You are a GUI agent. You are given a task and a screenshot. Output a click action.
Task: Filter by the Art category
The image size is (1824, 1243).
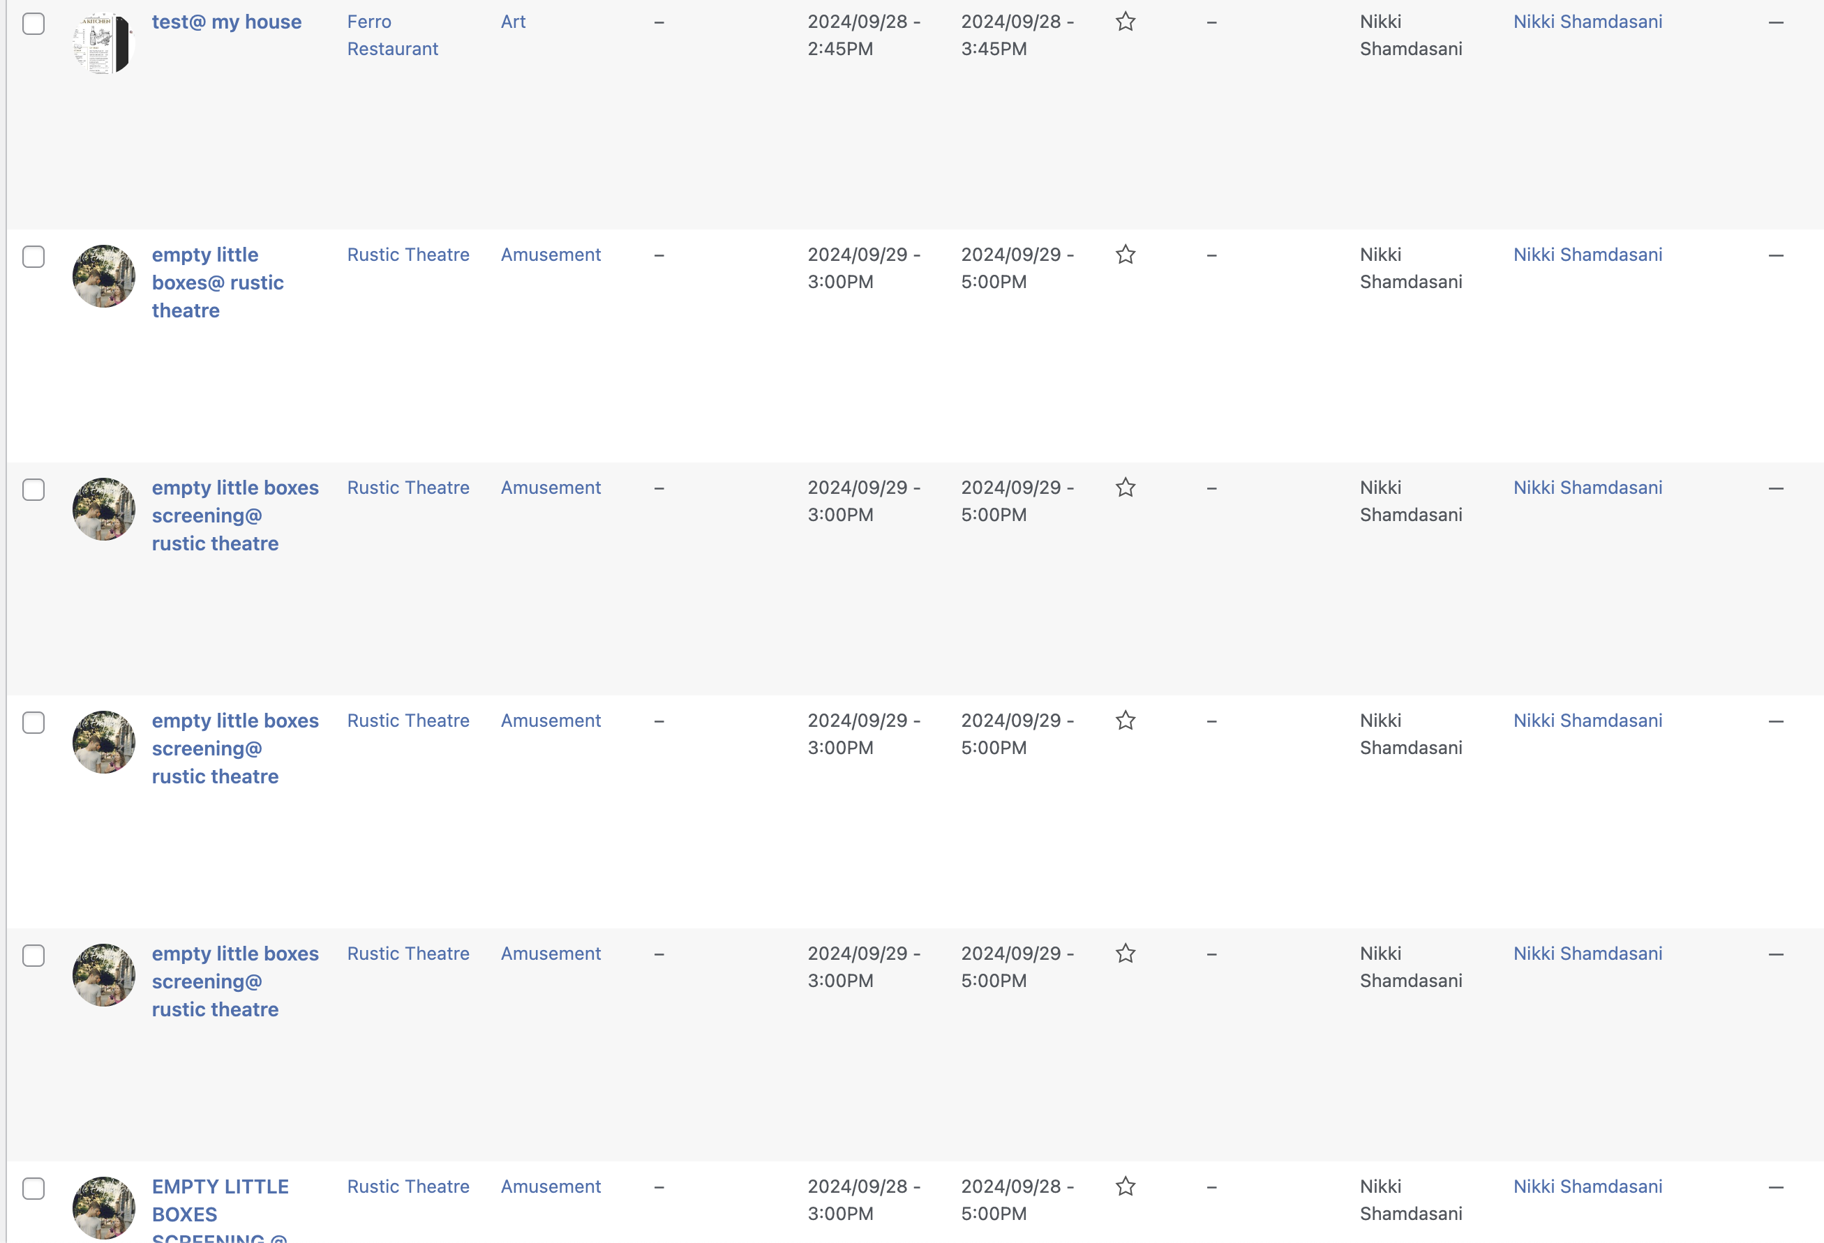pos(514,22)
